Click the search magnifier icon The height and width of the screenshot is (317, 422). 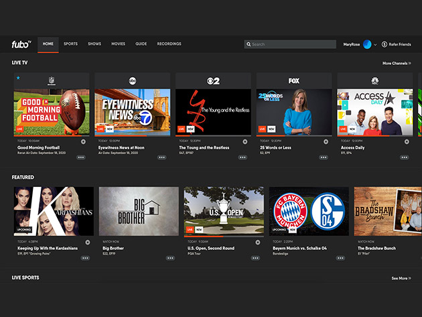249,44
